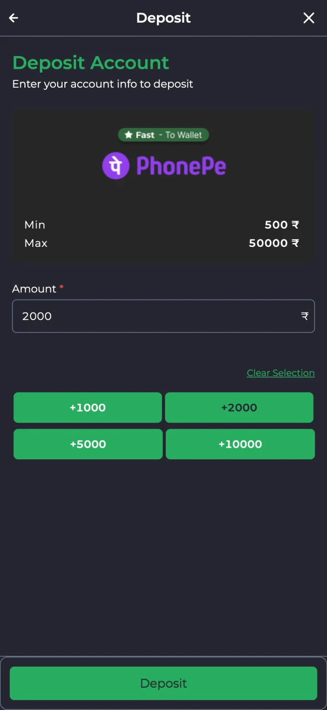Click the Deposit title in the header
The image size is (327, 710).
pyautogui.click(x=163, y=18)
